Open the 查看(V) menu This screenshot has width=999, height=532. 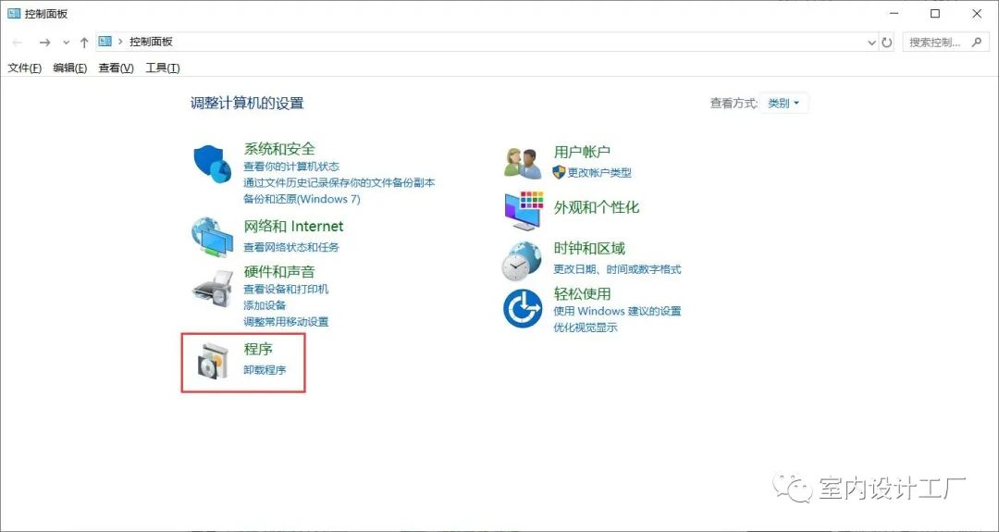(x=116, y=68)
